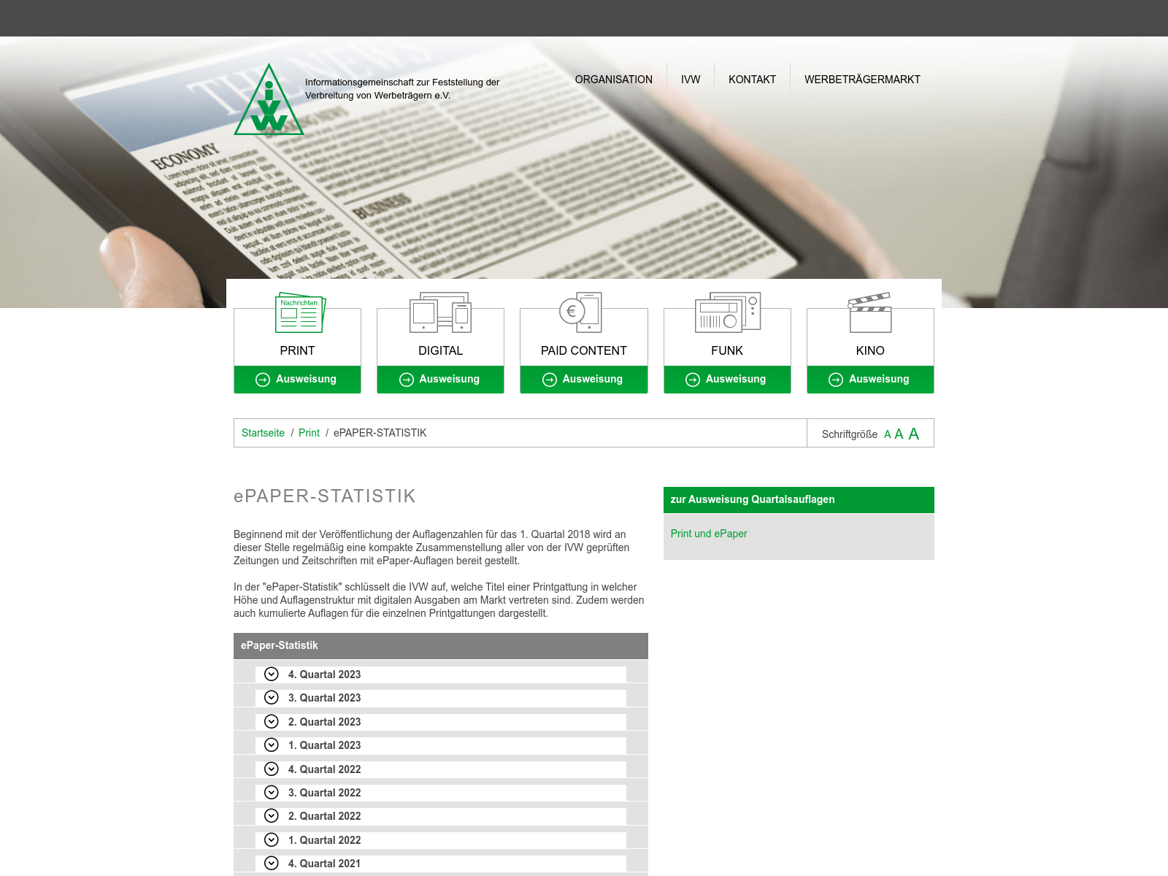Set the largest font size A
This screenshot has width=1168, height=876.
913,434
